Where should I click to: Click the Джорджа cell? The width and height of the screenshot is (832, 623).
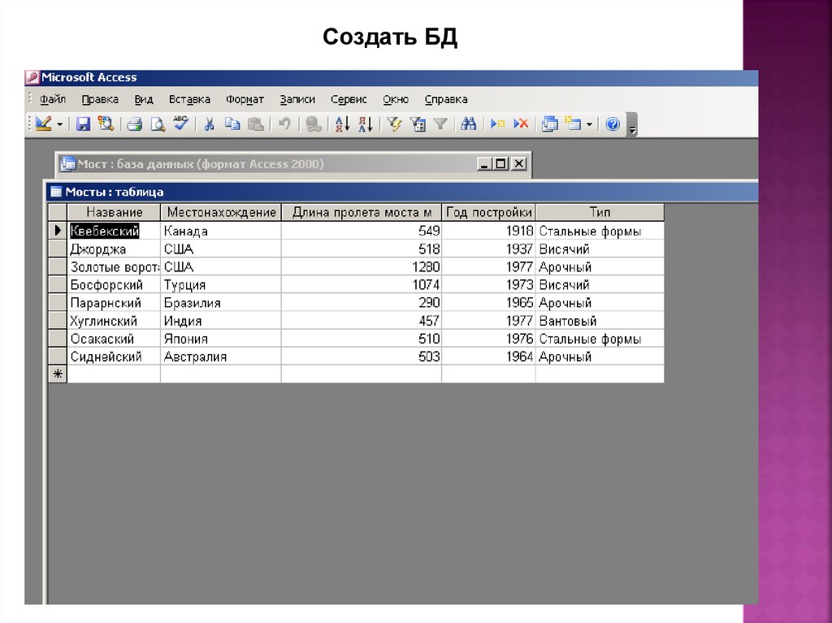114,249
